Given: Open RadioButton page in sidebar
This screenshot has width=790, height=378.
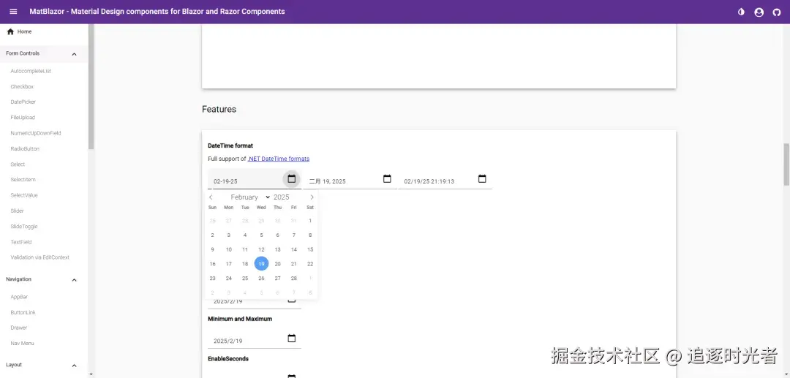Looking at the screenshot, I should (25, 148).
